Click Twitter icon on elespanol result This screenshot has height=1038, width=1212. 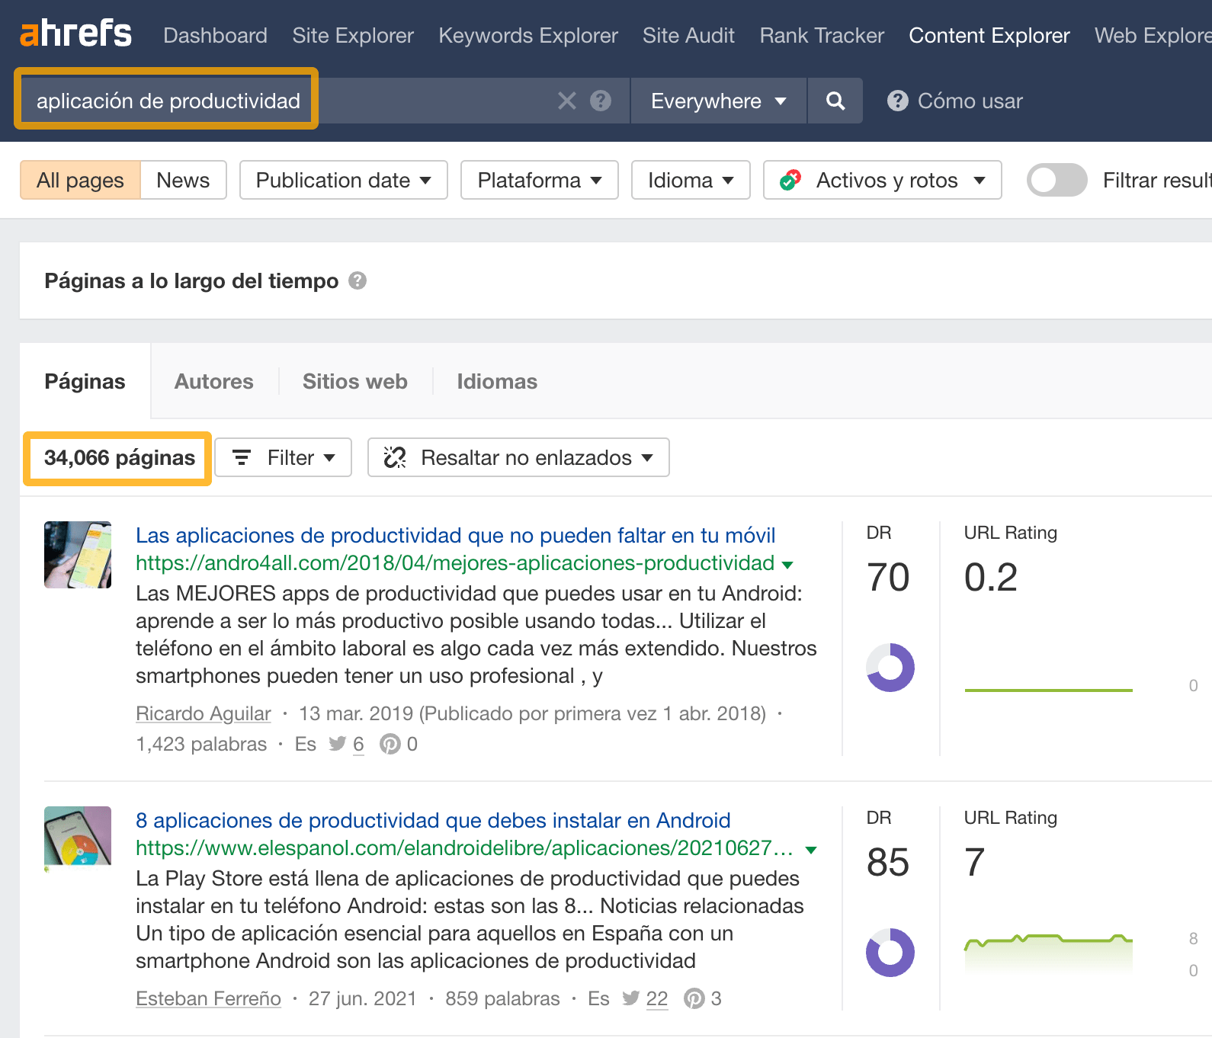[x=630, y=998]
